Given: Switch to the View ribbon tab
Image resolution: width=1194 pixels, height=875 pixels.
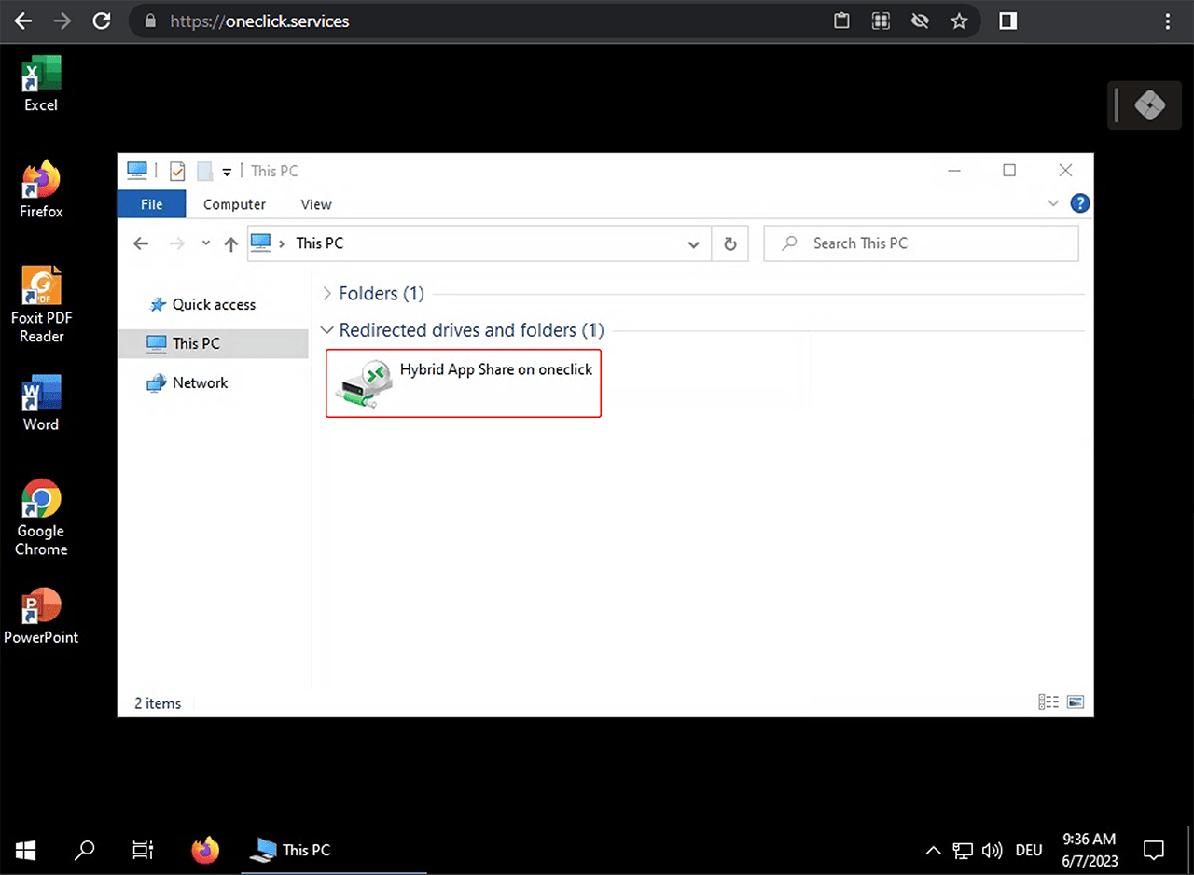Looking at the screenshot, I should click(x=315, y=204).
